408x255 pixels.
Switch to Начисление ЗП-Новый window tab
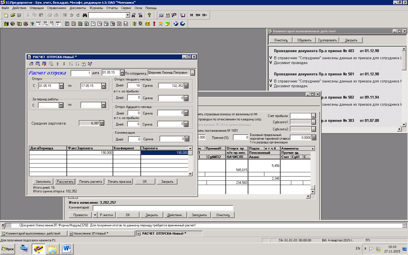coord(101,233)
